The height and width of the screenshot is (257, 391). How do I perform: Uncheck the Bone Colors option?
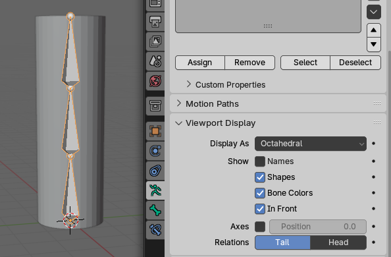click(x=260, y=193)
